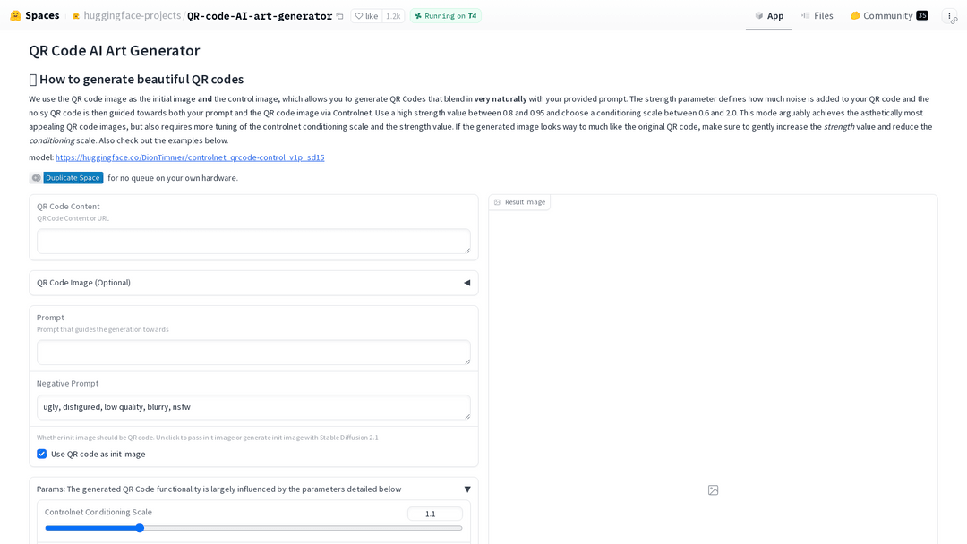
Task: Expand the QR Code Image (Optional) section
Action: 466,283
